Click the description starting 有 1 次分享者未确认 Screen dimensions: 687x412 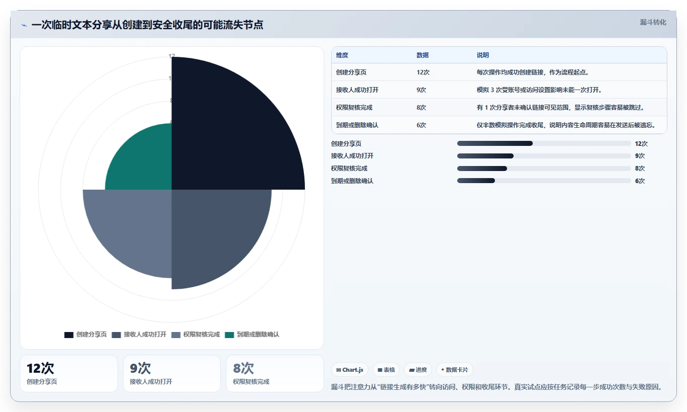560,108
